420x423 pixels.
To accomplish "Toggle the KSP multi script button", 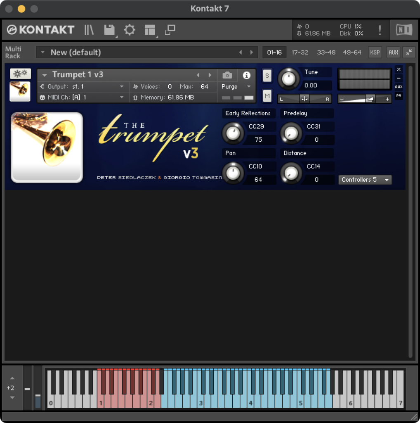I will point(375,52).
